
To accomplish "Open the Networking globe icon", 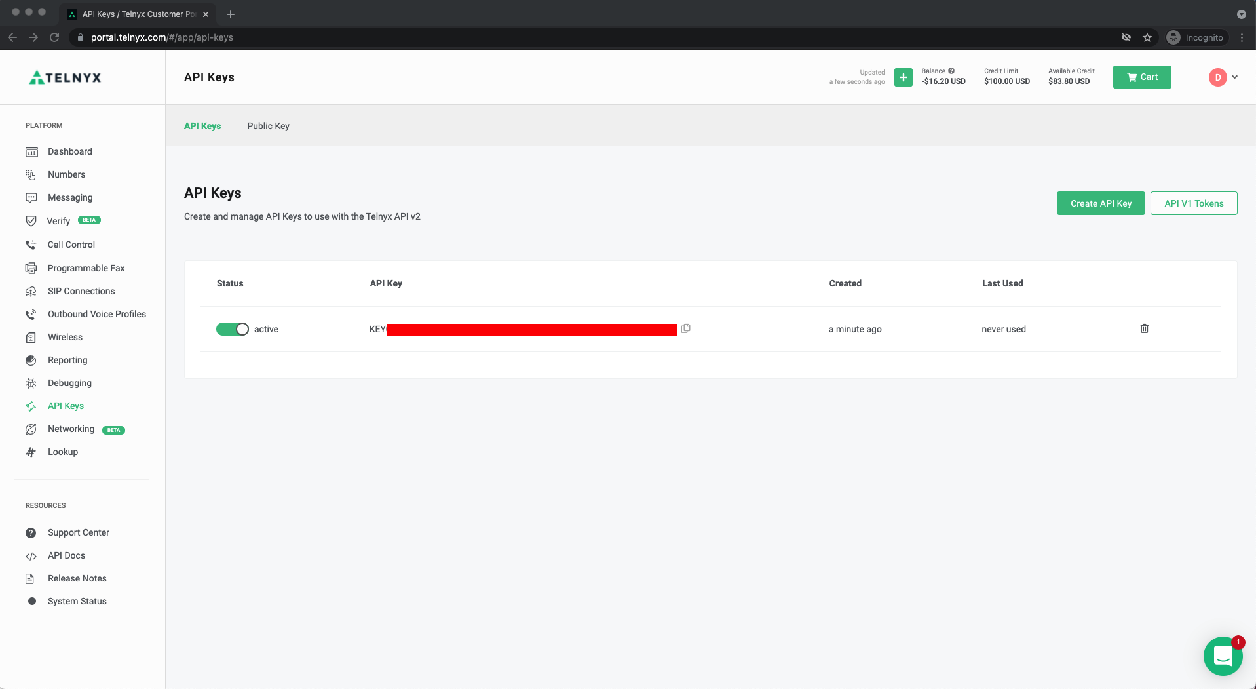I will (31, 429).
